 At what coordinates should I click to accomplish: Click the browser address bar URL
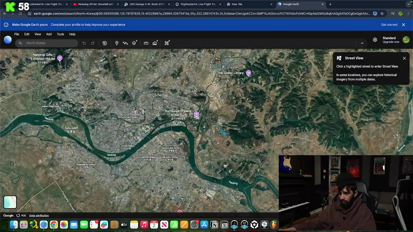coord(202,14)
